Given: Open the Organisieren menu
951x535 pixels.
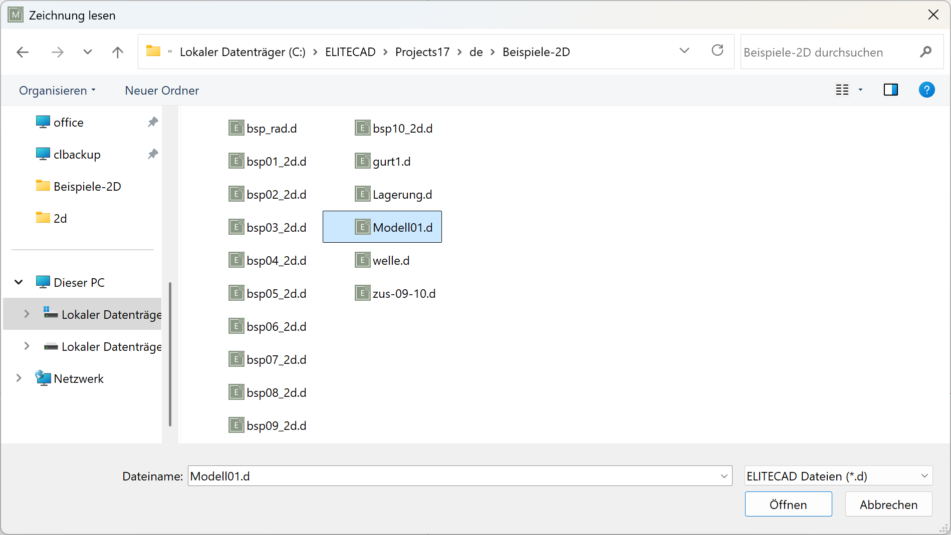Looking at the screenshot, I should (57, 91).
